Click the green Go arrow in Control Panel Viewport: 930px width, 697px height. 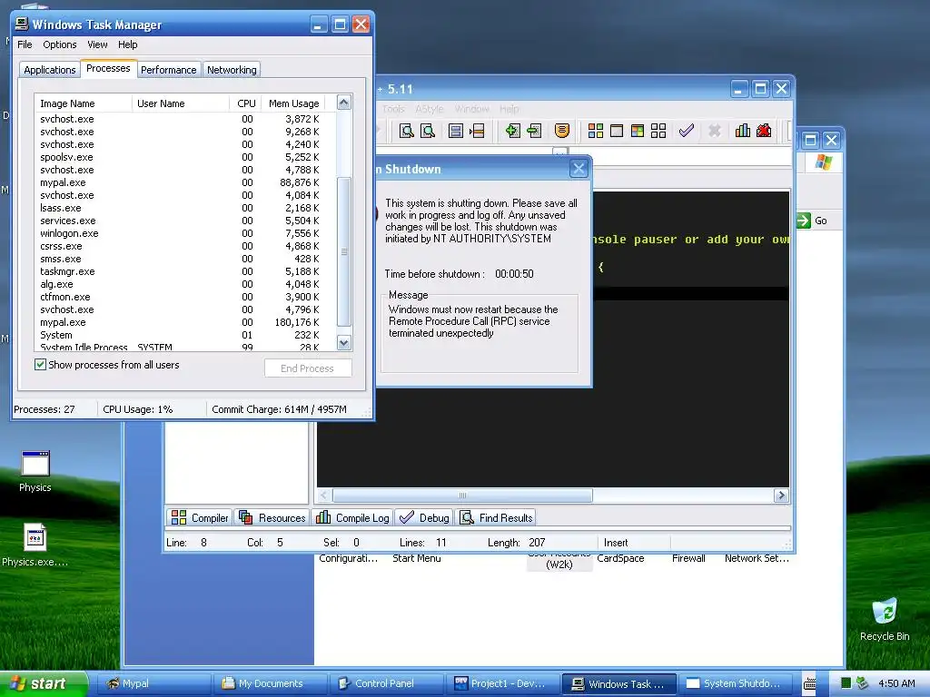pos(803,221)
